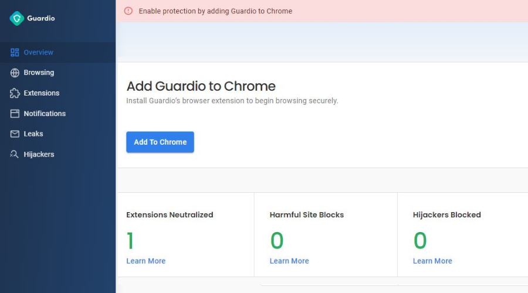Show the Hijackers page label
The height and width of the screenshot is (293, 528).
tap(39, 155)
